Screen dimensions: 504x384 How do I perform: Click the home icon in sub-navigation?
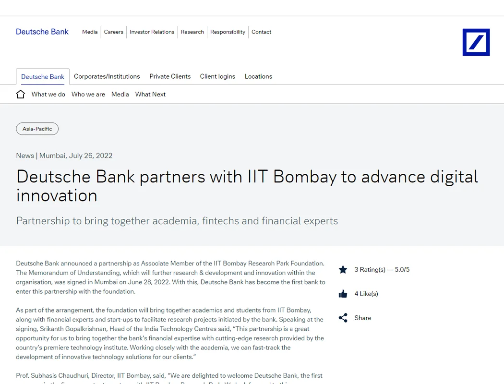click(21, 94)
